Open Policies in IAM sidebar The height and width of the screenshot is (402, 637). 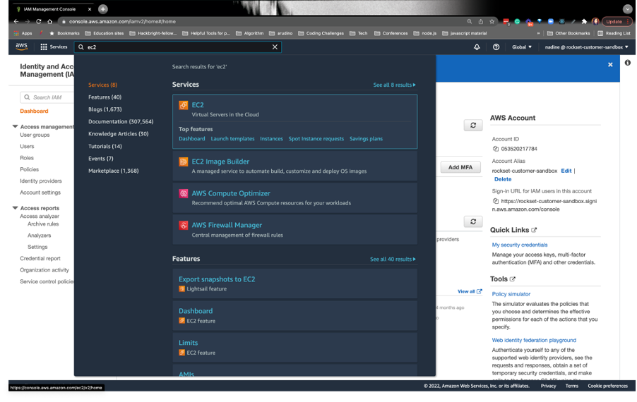coord(29,169)
